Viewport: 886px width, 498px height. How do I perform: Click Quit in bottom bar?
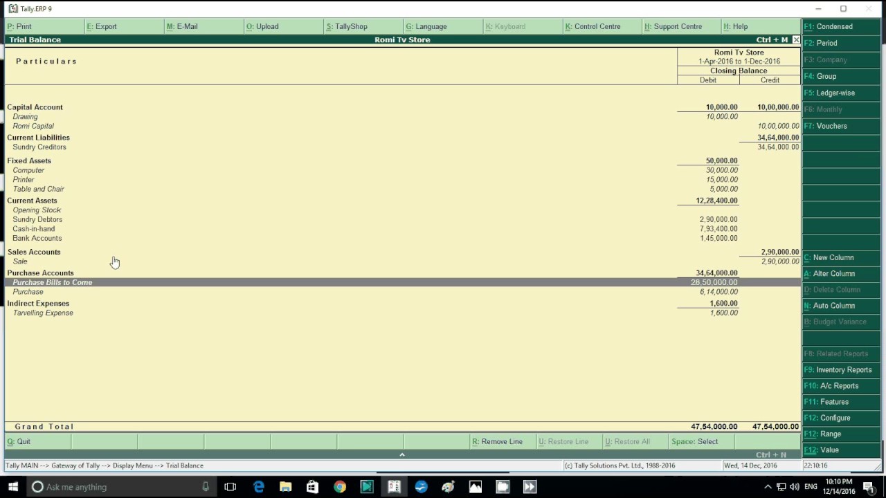[x=37, y=441]
